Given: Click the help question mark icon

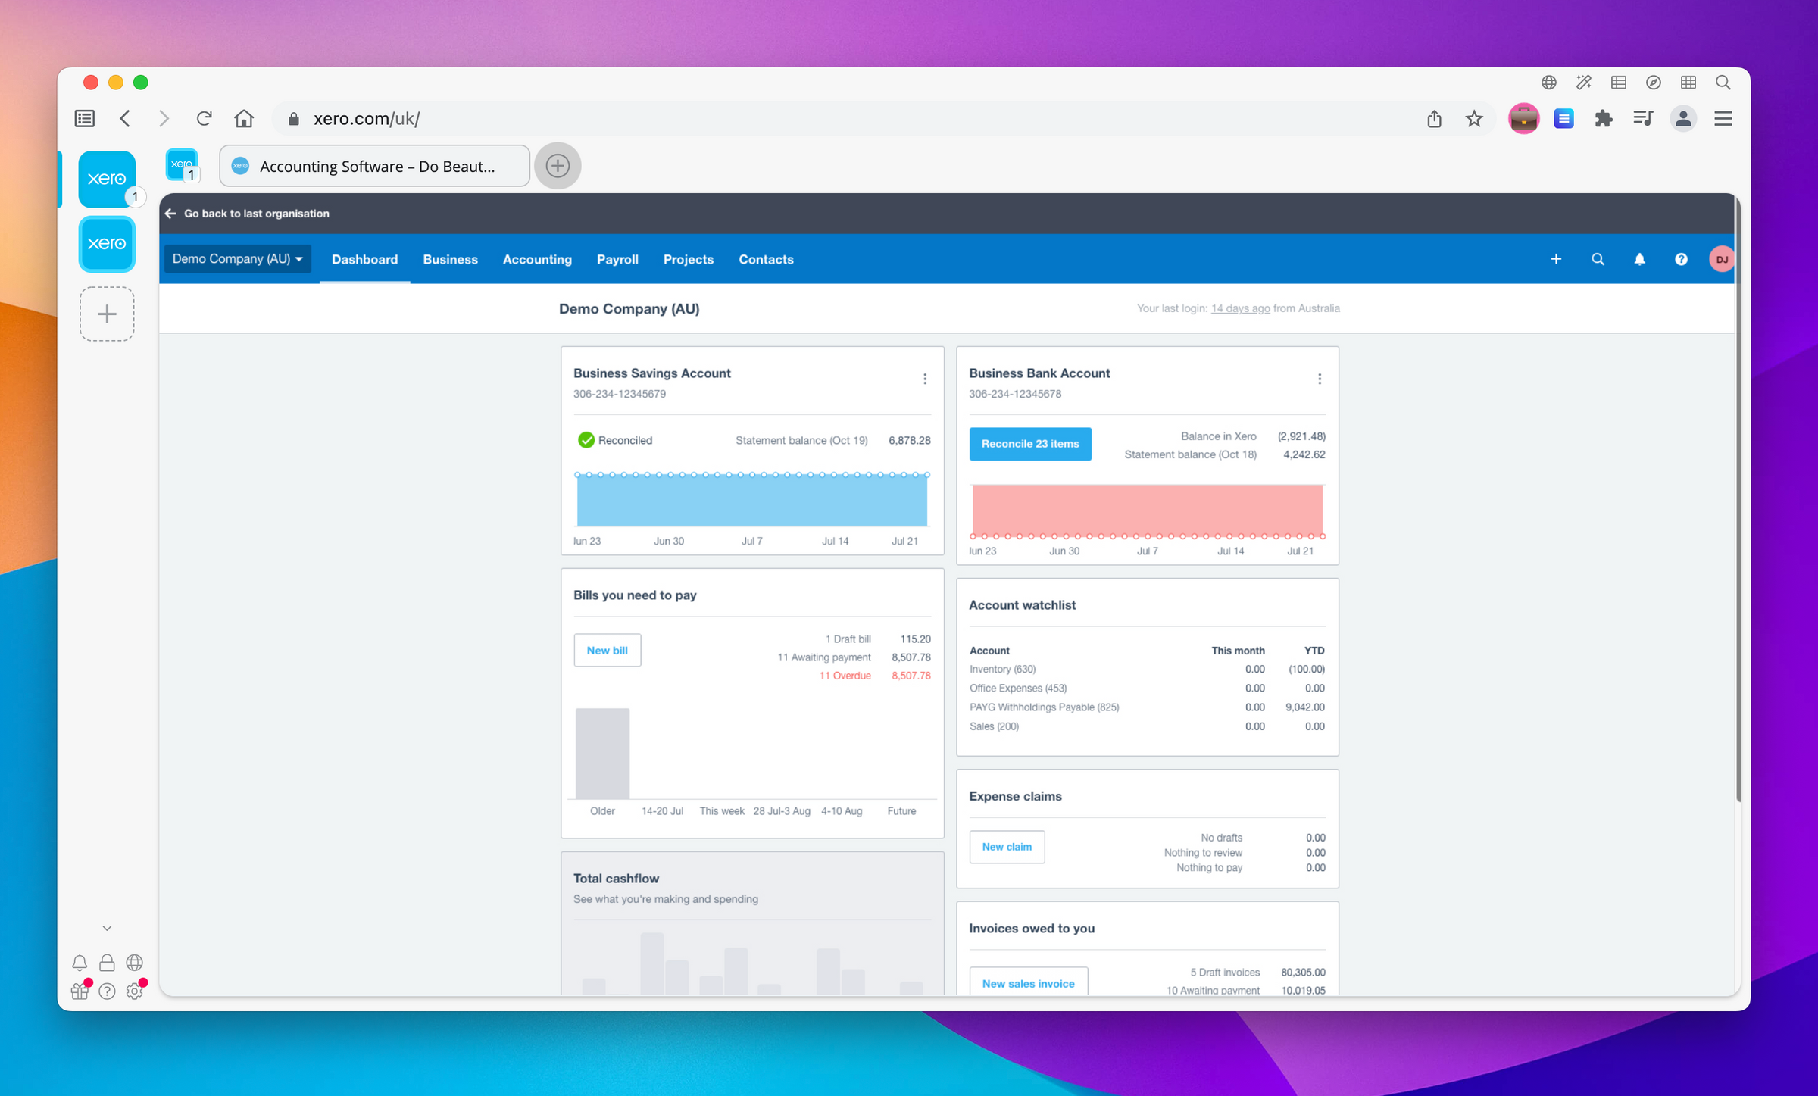Looking at the screenshot, I should 1680,258.
